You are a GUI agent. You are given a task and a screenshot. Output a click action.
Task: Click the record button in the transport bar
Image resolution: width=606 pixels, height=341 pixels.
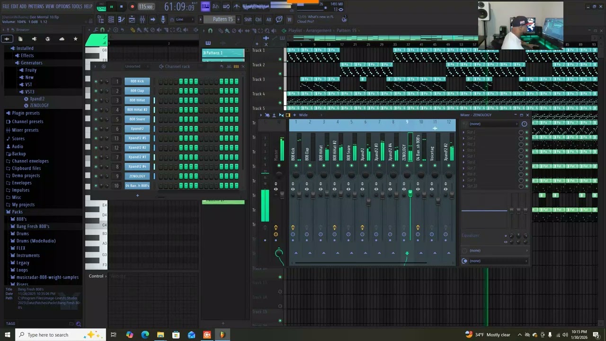(x=132, y=7)
